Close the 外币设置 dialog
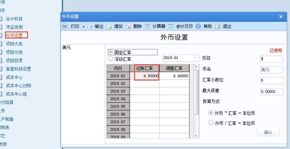 click(281, 17)
